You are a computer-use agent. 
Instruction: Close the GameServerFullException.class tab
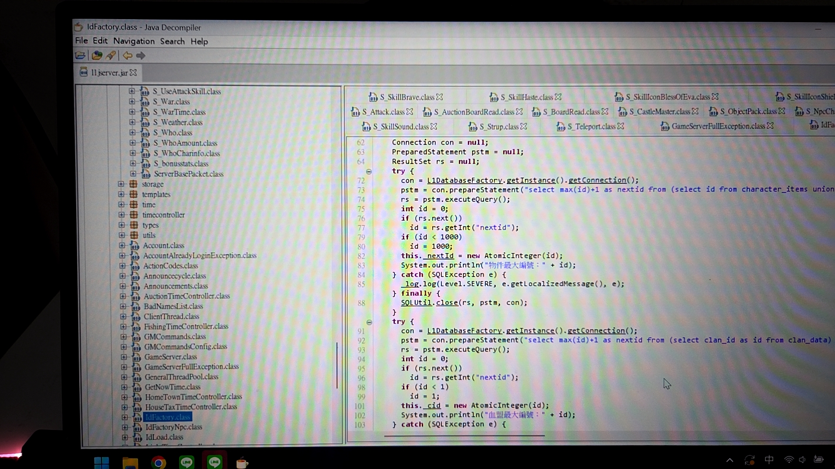pyautogui.click(x=770, y=126)
